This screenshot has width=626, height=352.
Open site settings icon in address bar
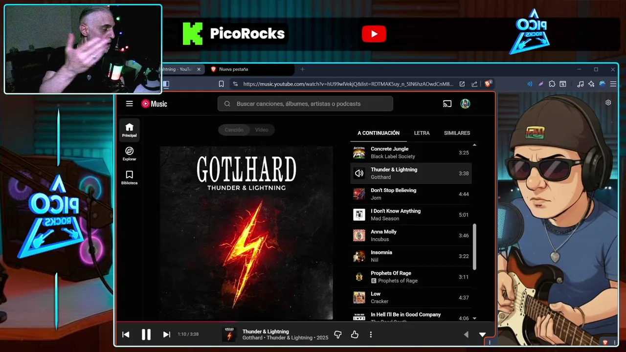point(235,84)
